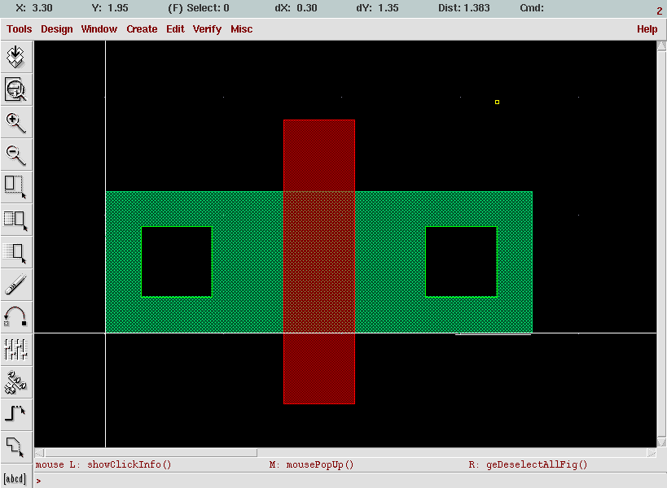
Task: Open the Verify menu
Action: point(207,29)
